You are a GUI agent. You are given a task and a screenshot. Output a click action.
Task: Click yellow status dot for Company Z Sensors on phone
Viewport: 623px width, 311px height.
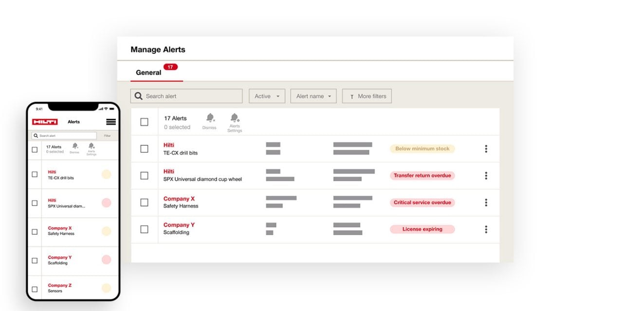(x=106, y=288)
